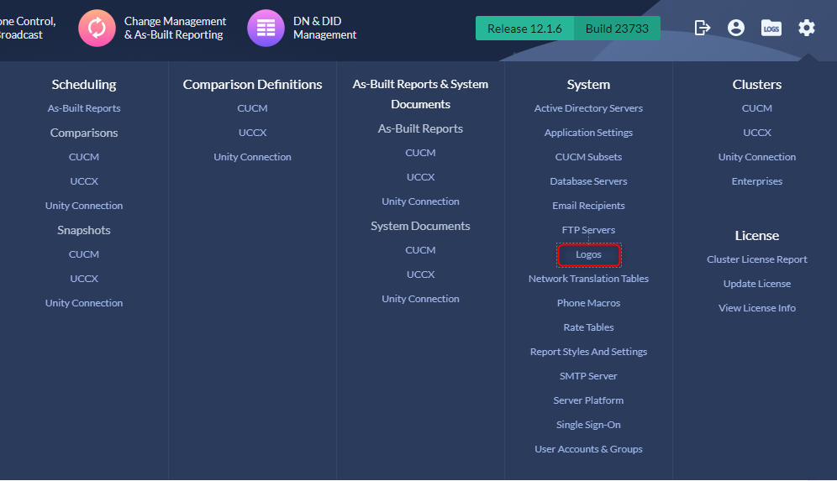The height and width of the screenshot is (481, 837).
Task: Open Report Styles And Settings
Action: 588,352
